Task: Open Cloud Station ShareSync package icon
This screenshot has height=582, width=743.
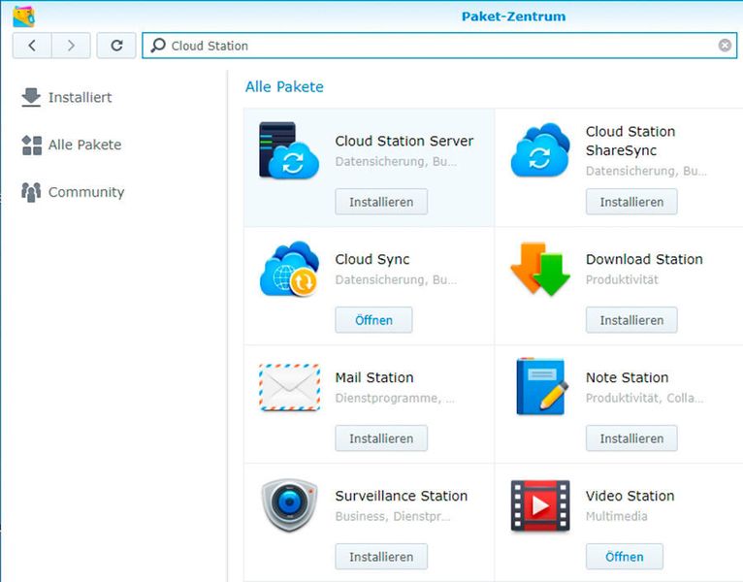Action: point(540,150)
